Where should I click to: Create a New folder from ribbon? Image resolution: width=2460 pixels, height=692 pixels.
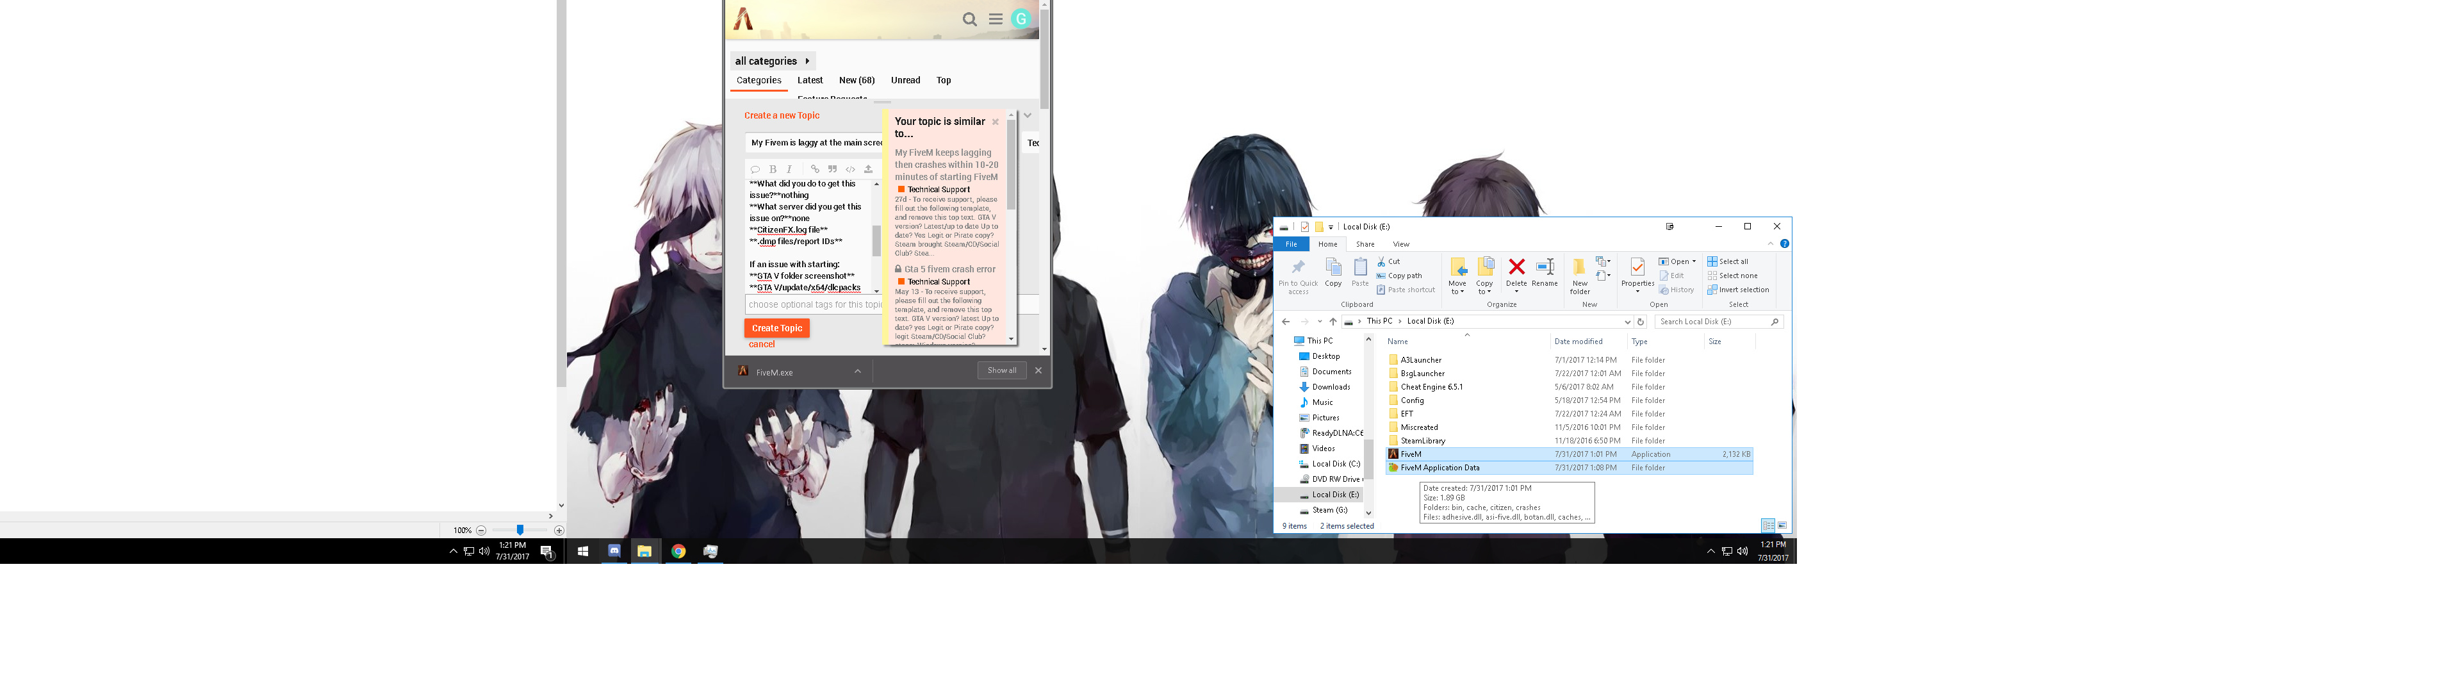click(x=1580, y=276)
